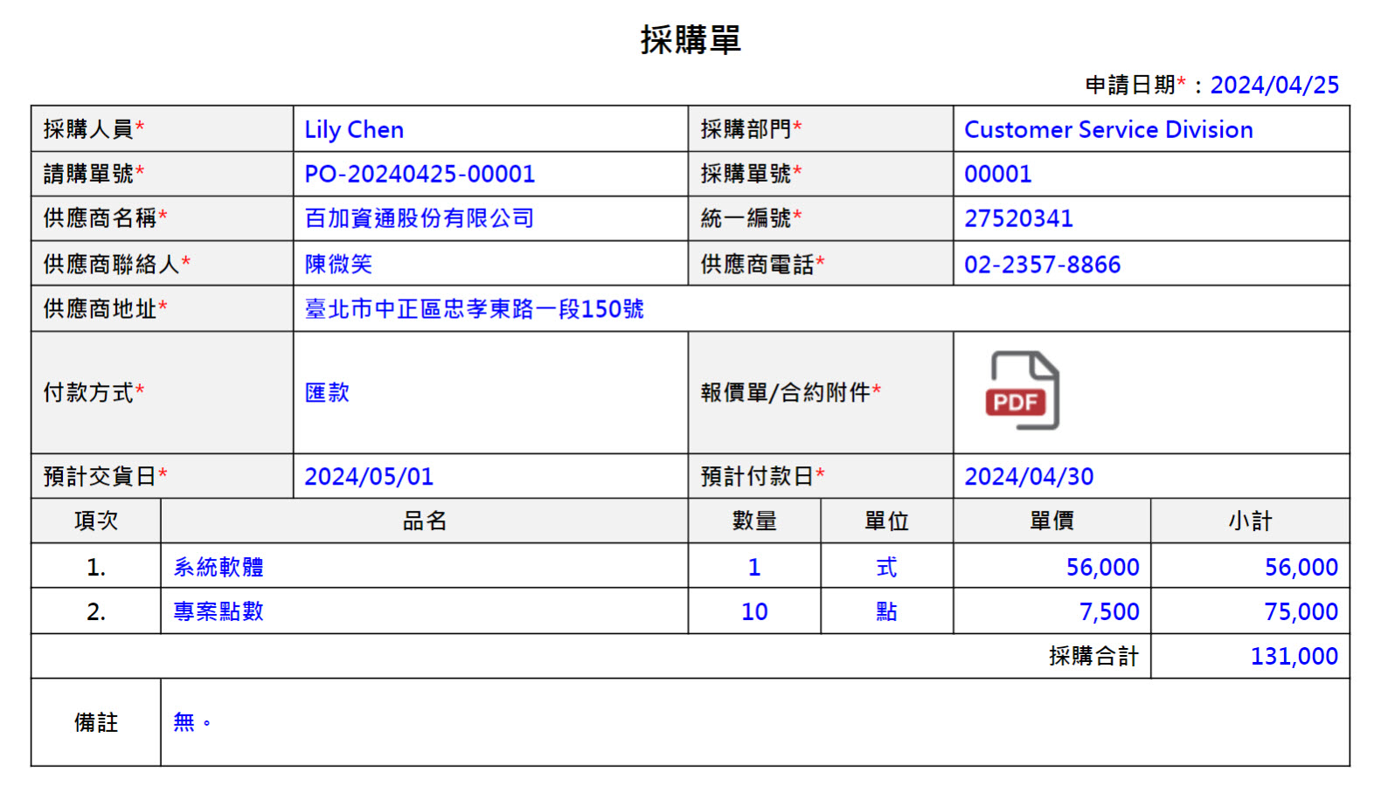Viewport: 1381px width, 793px height.
Task: Select item name 系統軟體
Action: pyautogui.click(x=219, y=568)
